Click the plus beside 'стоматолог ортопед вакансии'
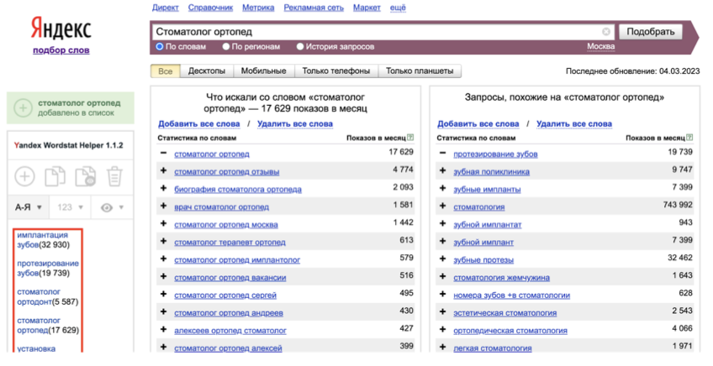 coord(164,277)
